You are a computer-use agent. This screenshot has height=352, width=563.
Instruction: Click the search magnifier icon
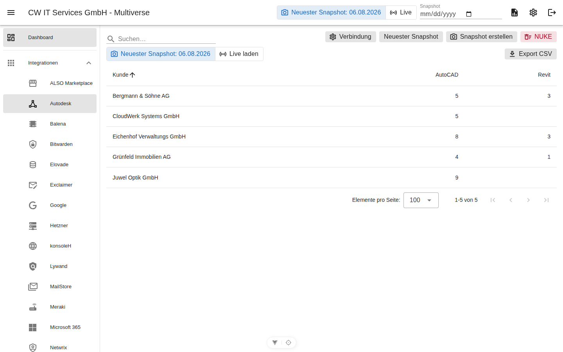tap(111, 39)
